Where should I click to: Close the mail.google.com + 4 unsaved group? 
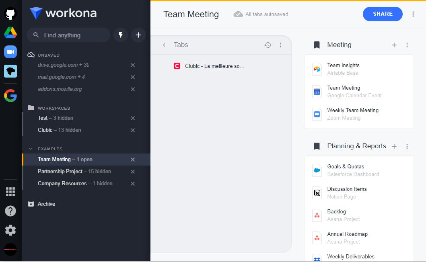click(x=133, y=77)
